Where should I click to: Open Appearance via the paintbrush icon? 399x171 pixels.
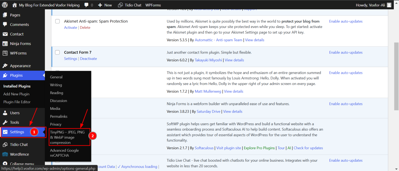(5, 66)
